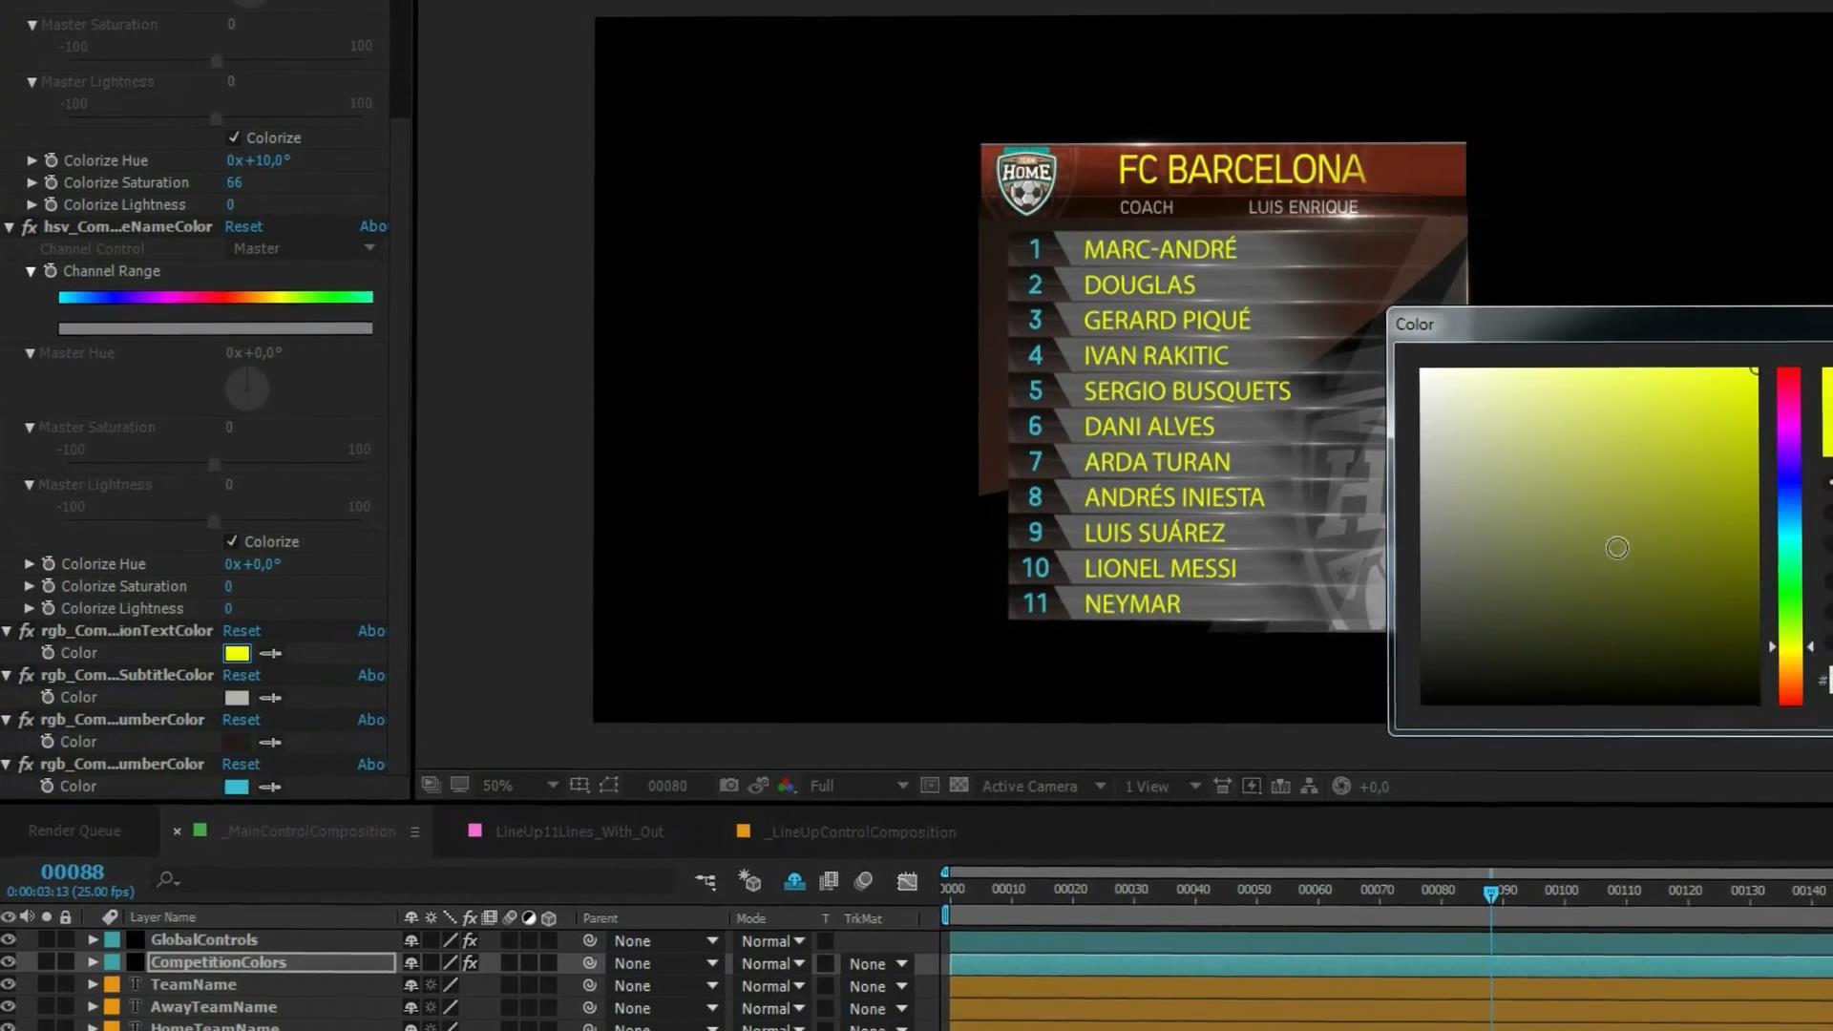Click the cyan color swatch in last umberColor effect
The height and width of the screenshot is (1031, 1833).
pos(236,787)
